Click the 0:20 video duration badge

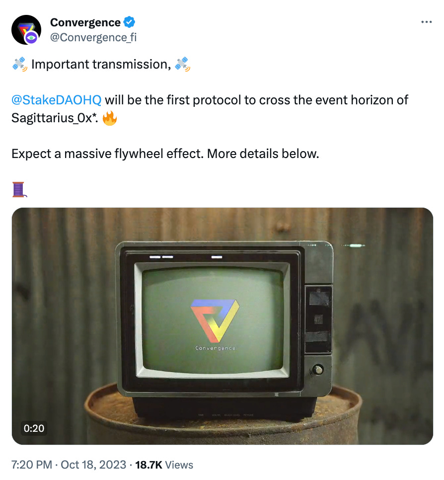[34, 428]
